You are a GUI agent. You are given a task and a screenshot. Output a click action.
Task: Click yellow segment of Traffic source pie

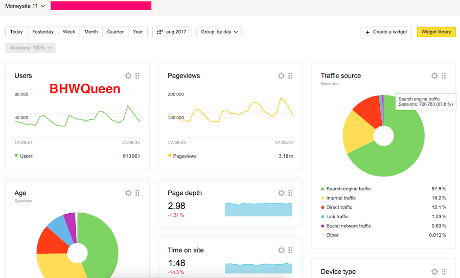358,133
